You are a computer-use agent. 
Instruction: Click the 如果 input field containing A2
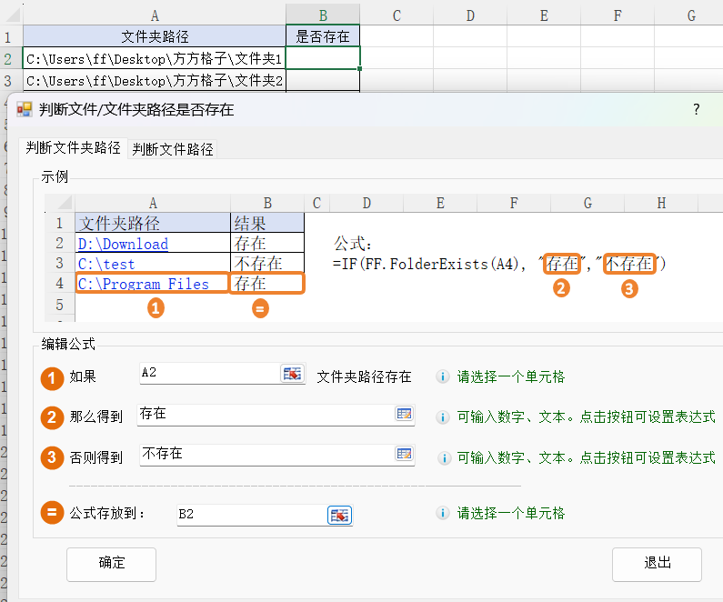209,374
